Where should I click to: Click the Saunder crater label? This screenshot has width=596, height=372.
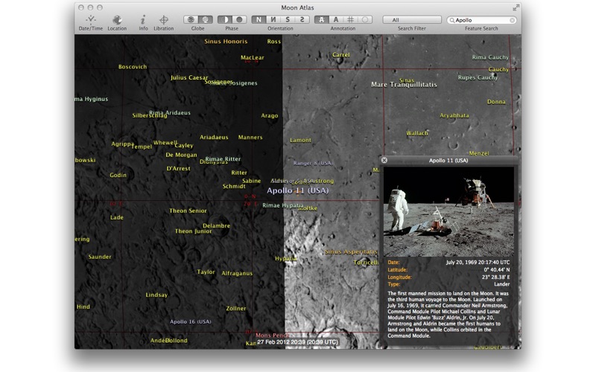click(x=100, y=257)
